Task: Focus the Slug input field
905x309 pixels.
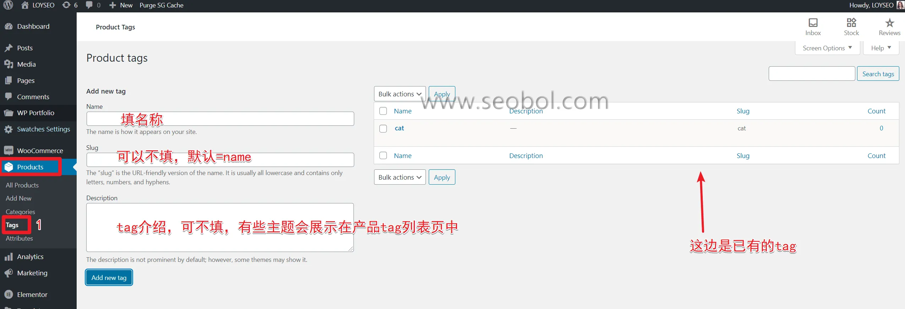Action: 220,160
